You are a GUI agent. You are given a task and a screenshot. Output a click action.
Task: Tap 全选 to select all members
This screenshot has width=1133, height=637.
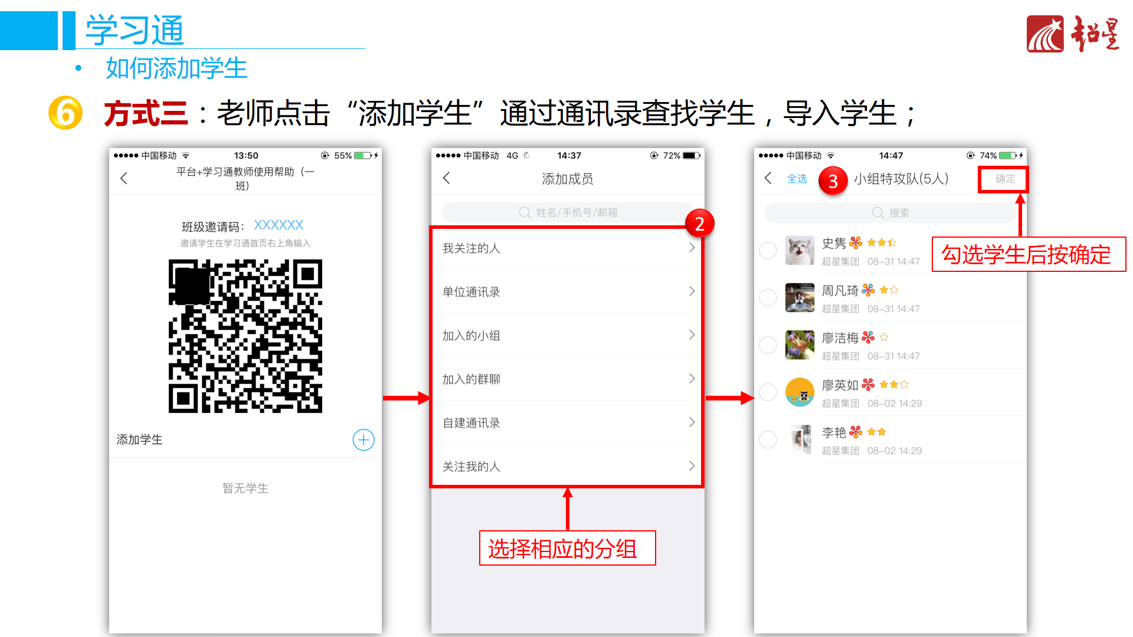797,179
